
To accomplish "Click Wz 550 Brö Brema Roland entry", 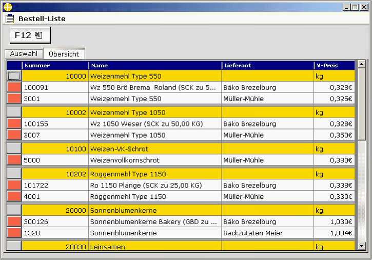I will 155,87.
